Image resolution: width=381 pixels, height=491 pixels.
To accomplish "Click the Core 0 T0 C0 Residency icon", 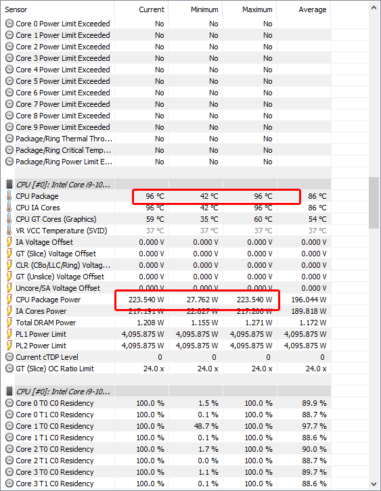I will click(x=9, y=403).
